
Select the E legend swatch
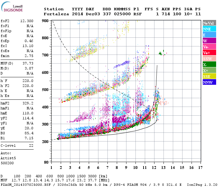pyautogui.click(x=209, y=35)
